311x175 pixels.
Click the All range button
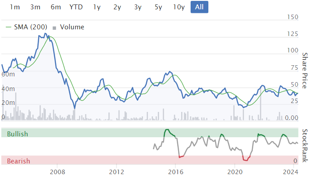click(x=199, y=7)
